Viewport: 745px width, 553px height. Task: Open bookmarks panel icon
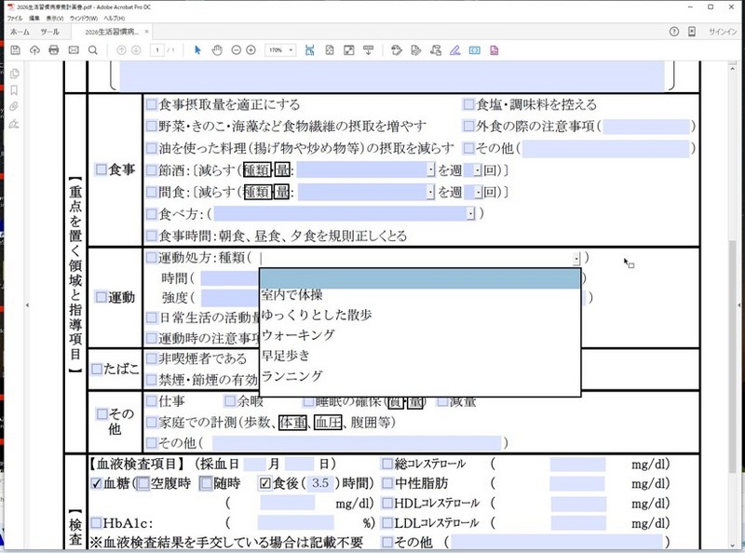[14, 89]
